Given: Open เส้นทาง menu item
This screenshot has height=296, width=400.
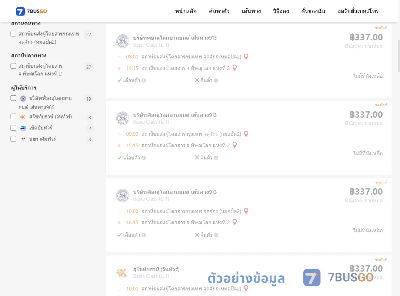Looking at the screenshot, I should pyautogui.click(x=251, y=11).
